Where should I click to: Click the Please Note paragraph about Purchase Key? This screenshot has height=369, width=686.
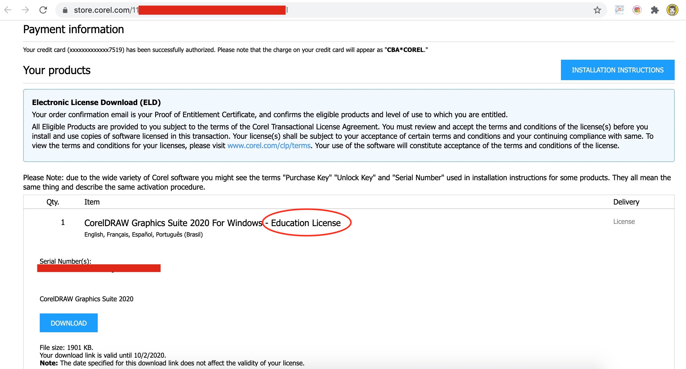[x=347, y=182]
